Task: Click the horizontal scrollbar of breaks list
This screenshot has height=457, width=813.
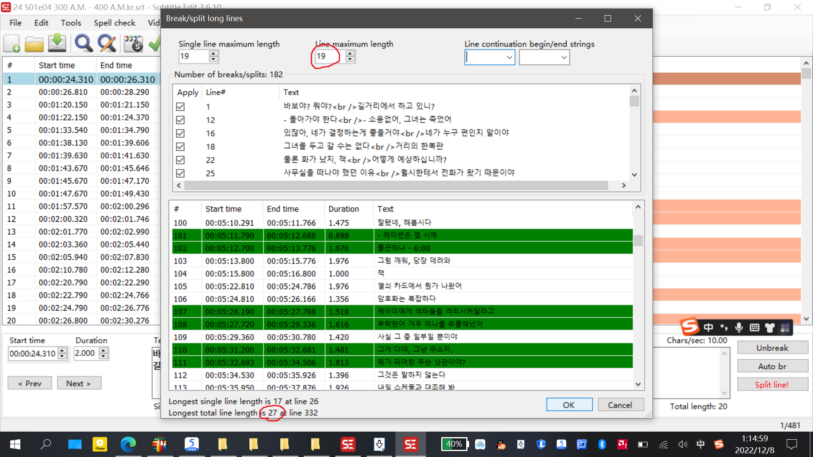Action: pos(396,185)
